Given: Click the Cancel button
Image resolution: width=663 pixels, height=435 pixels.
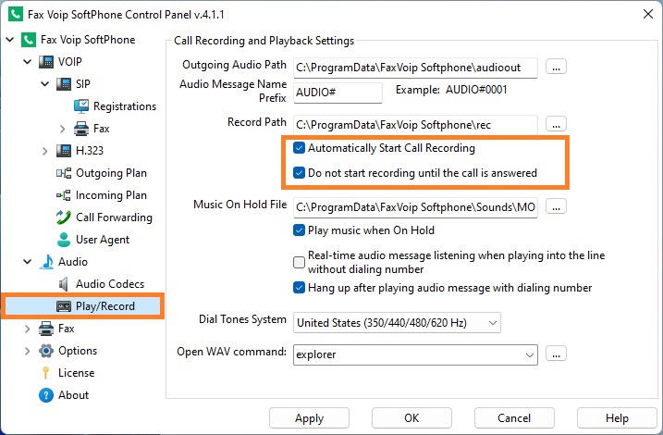Looking at the screenshot, I should tap(514, 418).
